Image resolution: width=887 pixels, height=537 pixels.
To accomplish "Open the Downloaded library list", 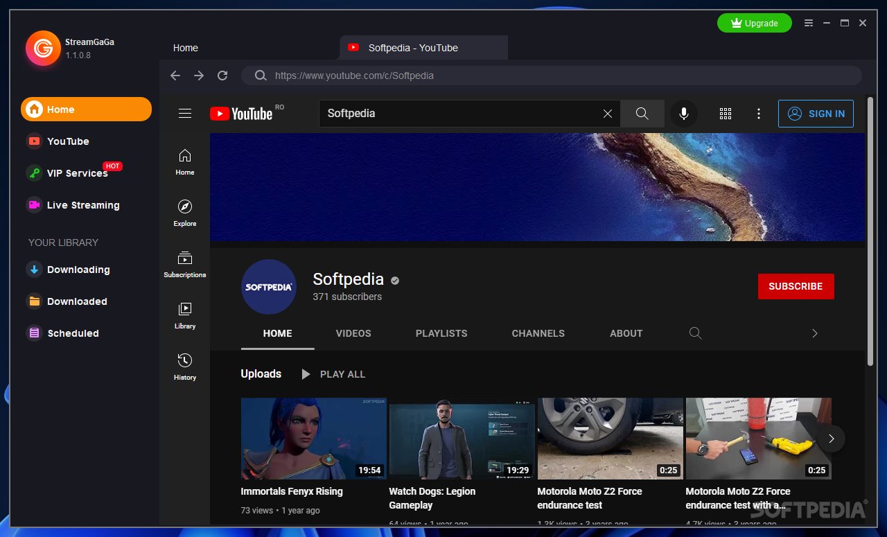I will [x=67, y=301].
